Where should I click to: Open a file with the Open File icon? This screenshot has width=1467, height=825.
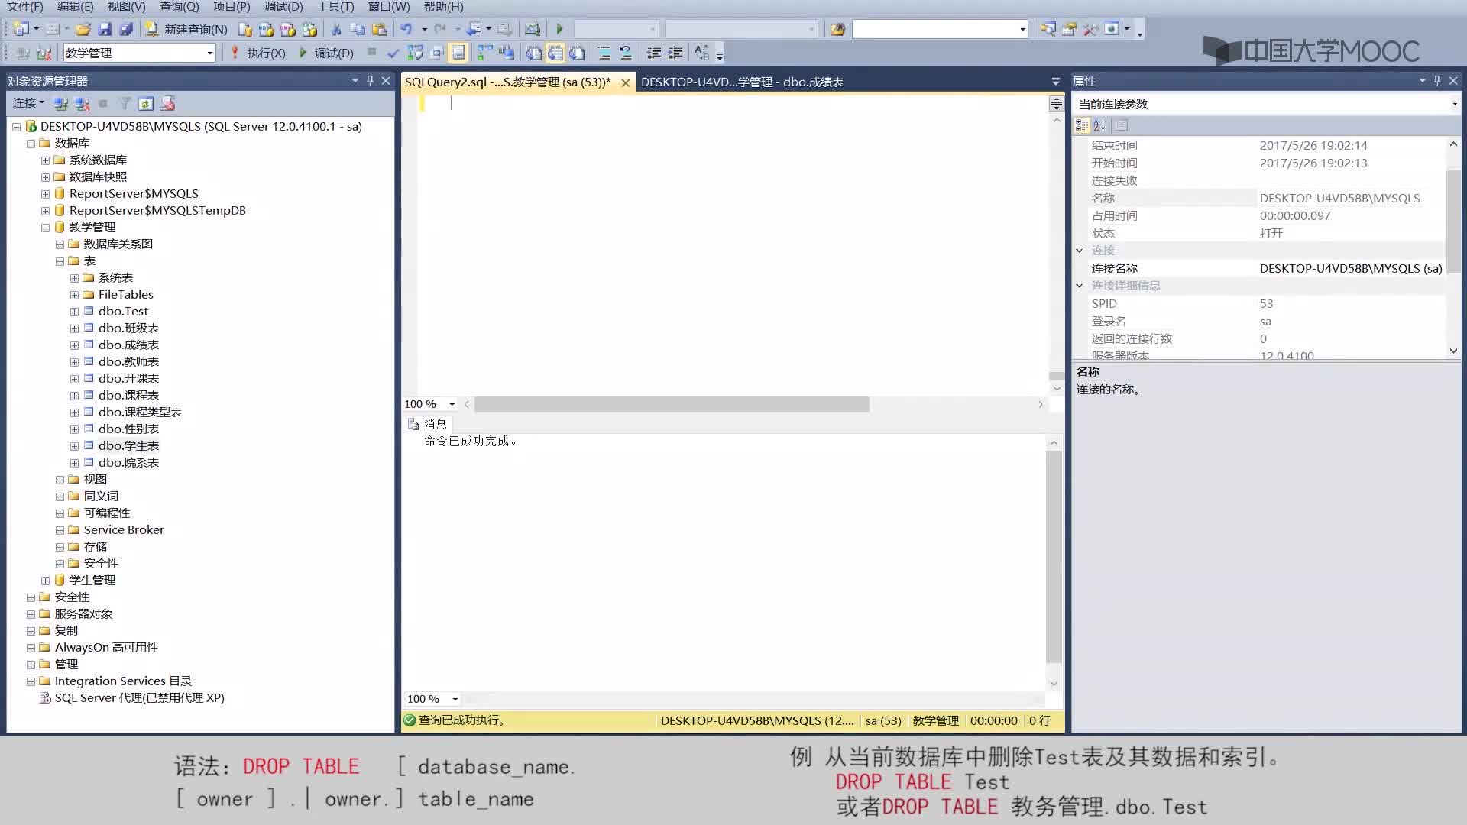[x=83, y=29]
